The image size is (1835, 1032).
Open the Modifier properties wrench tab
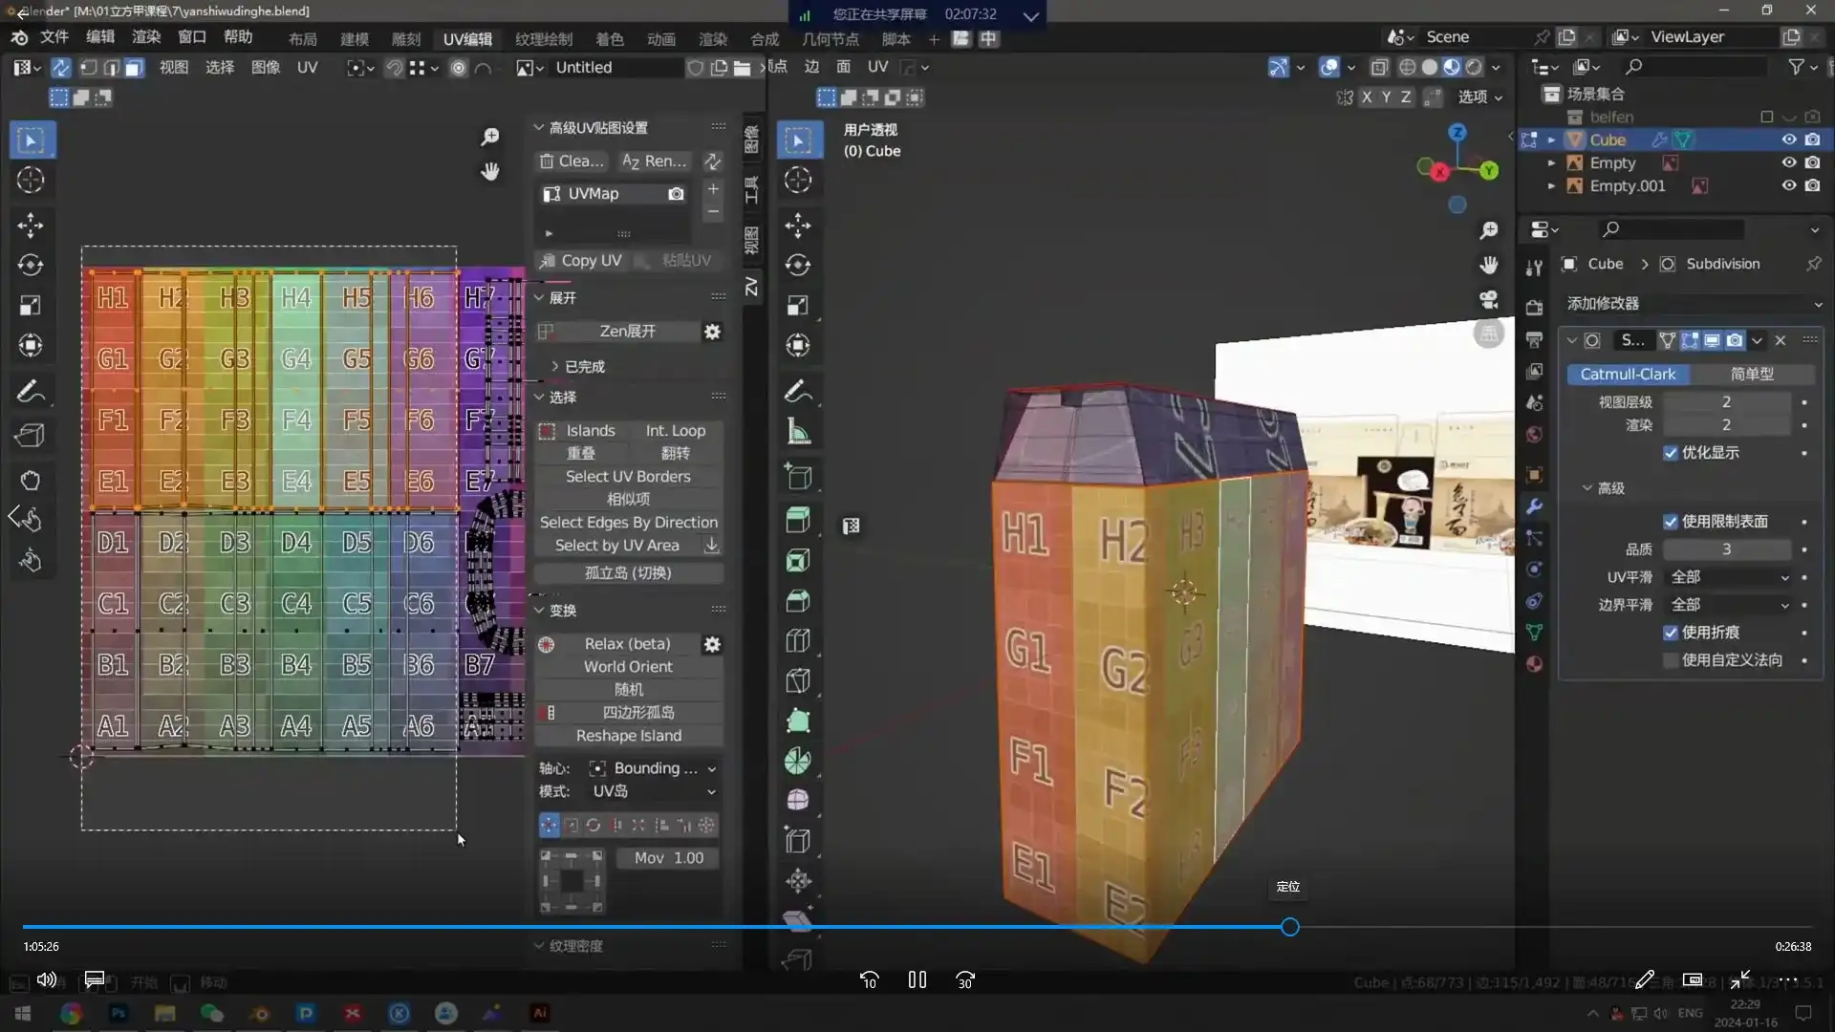[1534, 506]
